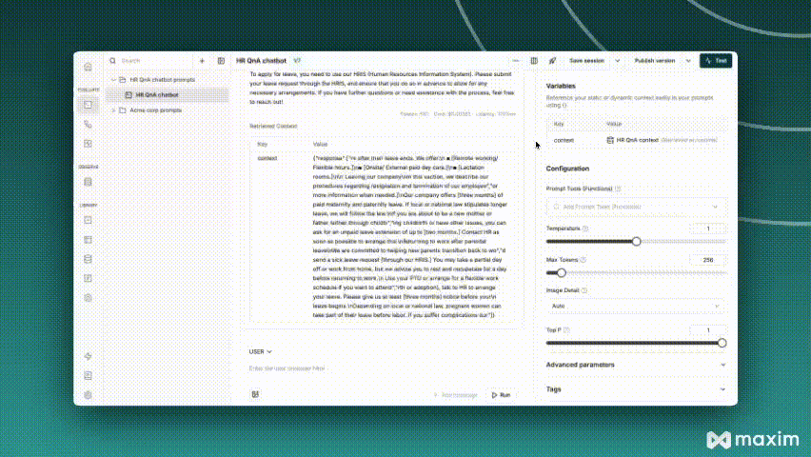This screenshot has width=811, height=457.
Task: Open the workflows icon below the prompts icon
Action: coord(88,124)
